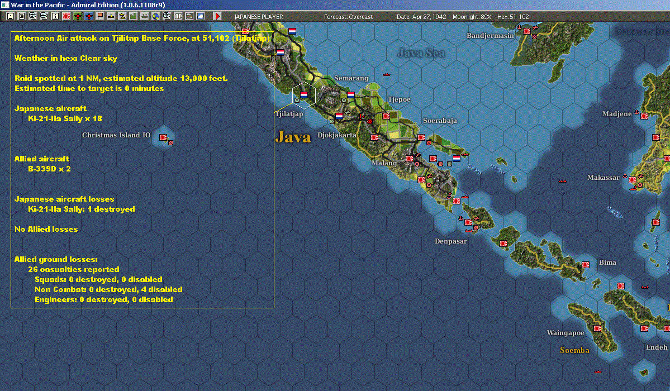This screenshot has height=391, width=670.
Task: Click the green land terrain icon
Action: click(x=134, y=16)
